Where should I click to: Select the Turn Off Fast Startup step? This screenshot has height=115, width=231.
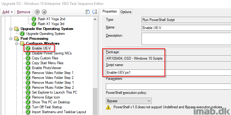(x=47, y=107)
